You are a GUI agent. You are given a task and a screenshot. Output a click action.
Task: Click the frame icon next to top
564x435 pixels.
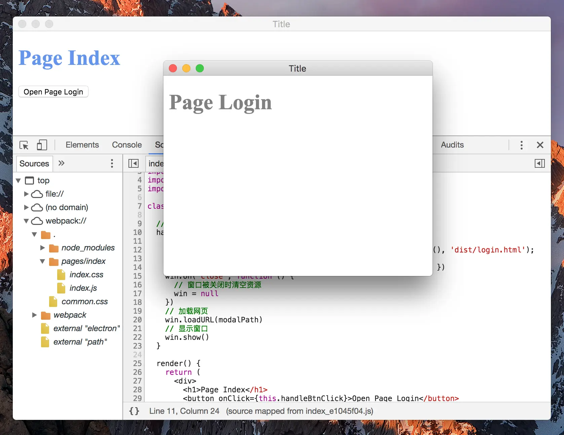[x=30, y=181]
